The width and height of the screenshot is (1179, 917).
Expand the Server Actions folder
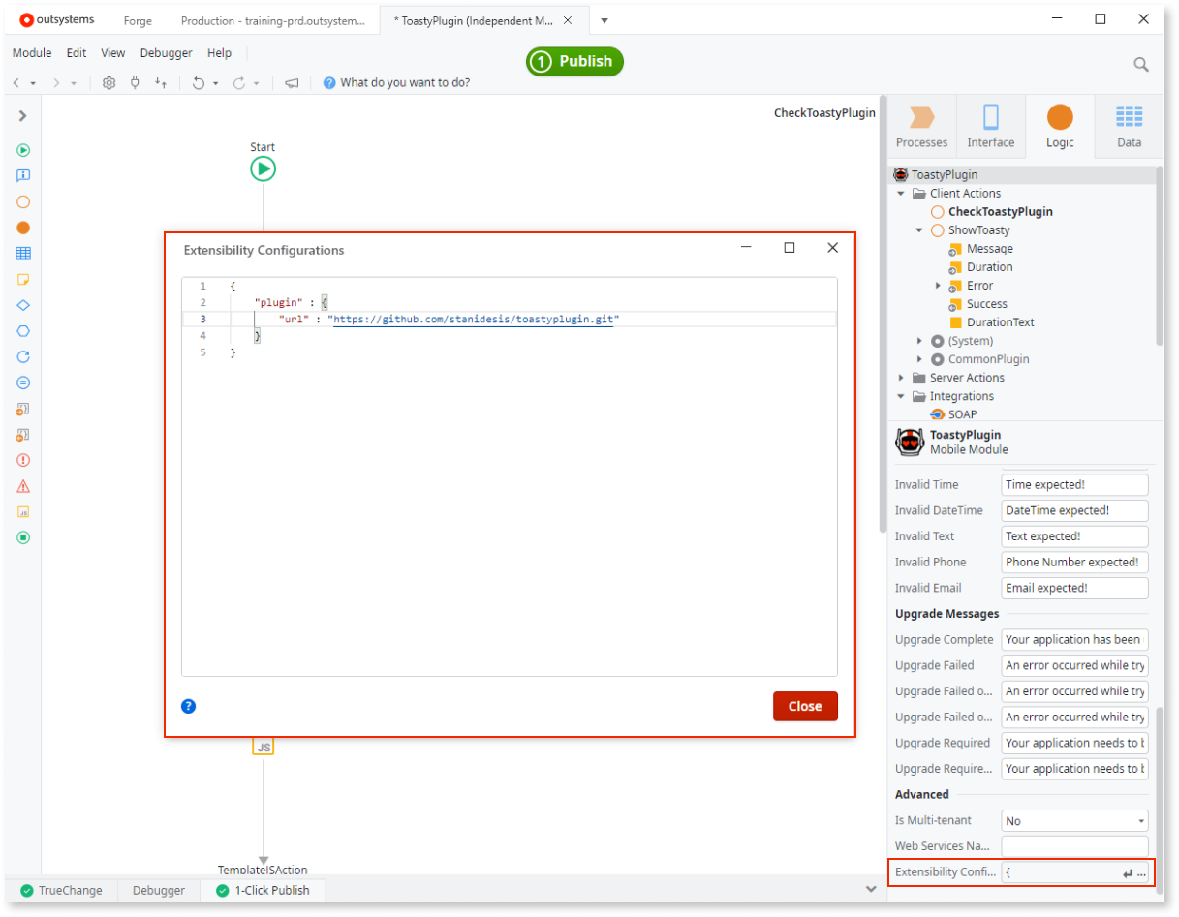pos(901,378)
